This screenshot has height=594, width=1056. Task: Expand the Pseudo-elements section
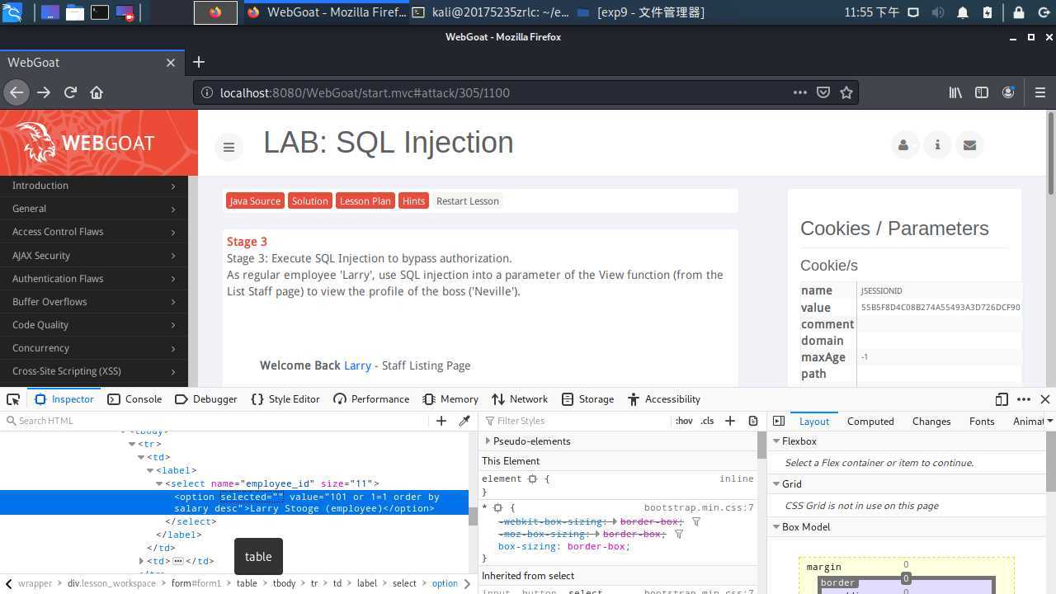(x=488, y=441)
